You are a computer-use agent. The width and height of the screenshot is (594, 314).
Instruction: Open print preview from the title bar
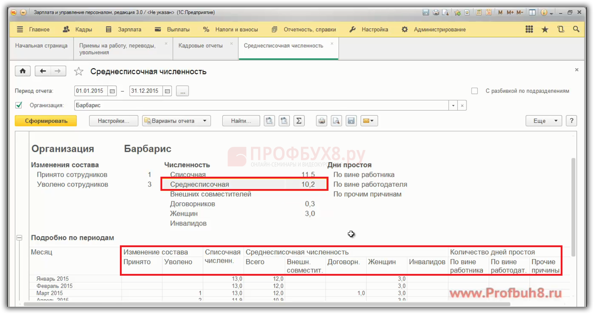tap(445, 12)
